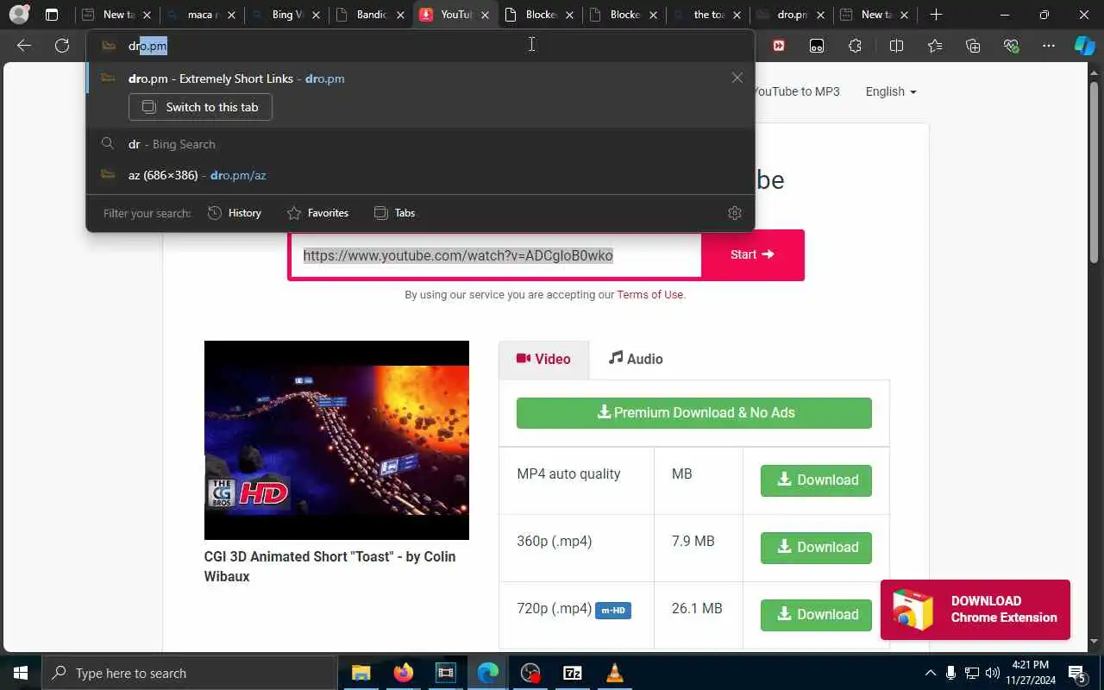The height and width of the screenshot is (690, 1104).
Task: Launch Firefox from the taskbar
Action: click(x=403, y=673)
